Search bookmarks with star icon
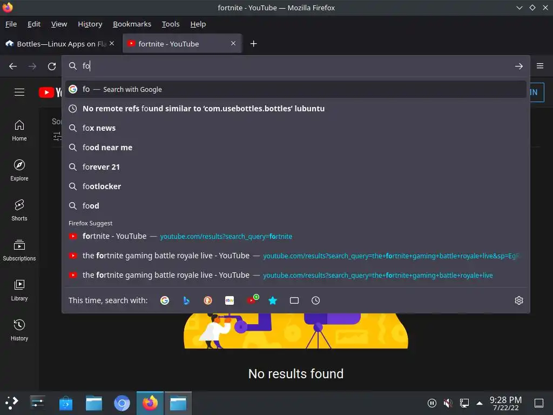Screen dimensions: 553x415 pyautogui.click(x=273, y=300)
